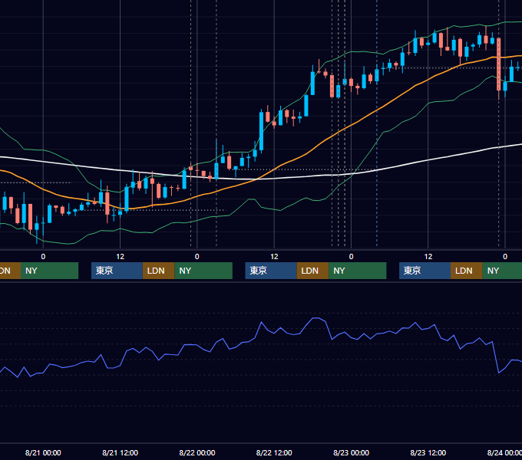
Task: Click the NY session bar starting 8/21 evening
Action: pos(203,271)
